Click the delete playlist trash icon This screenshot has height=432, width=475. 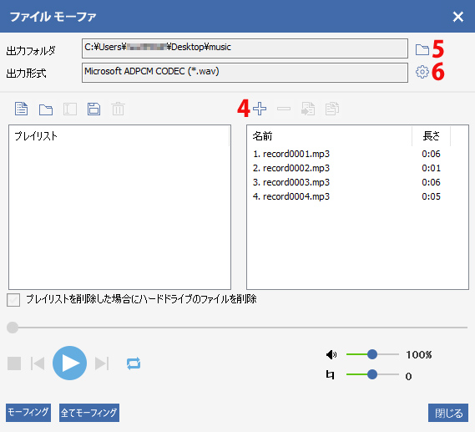118,109
